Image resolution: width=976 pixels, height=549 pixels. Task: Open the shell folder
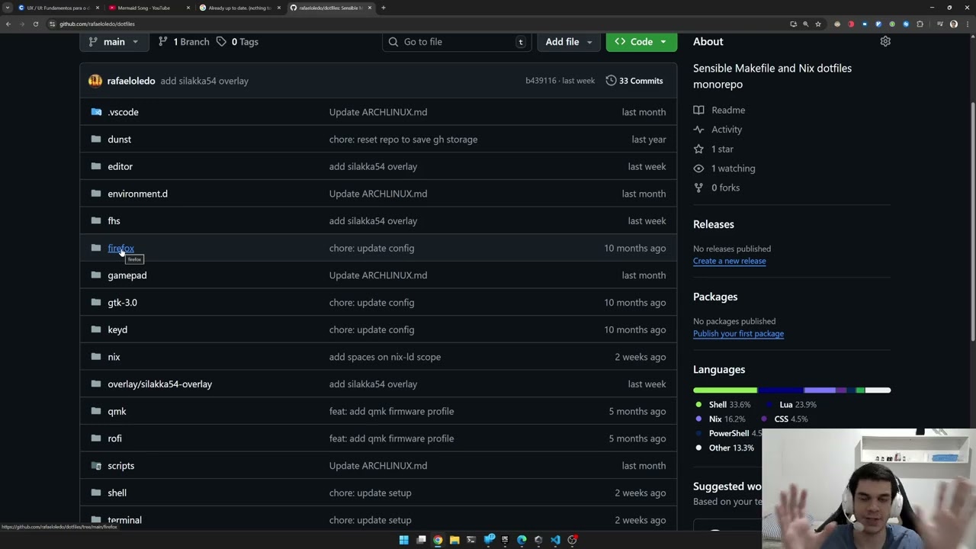point(117,493)
